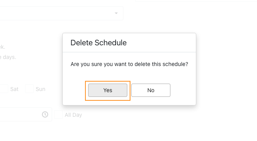Click the All Day label text
The width and height of the screenshot is (257, 141).
point(73,115)
